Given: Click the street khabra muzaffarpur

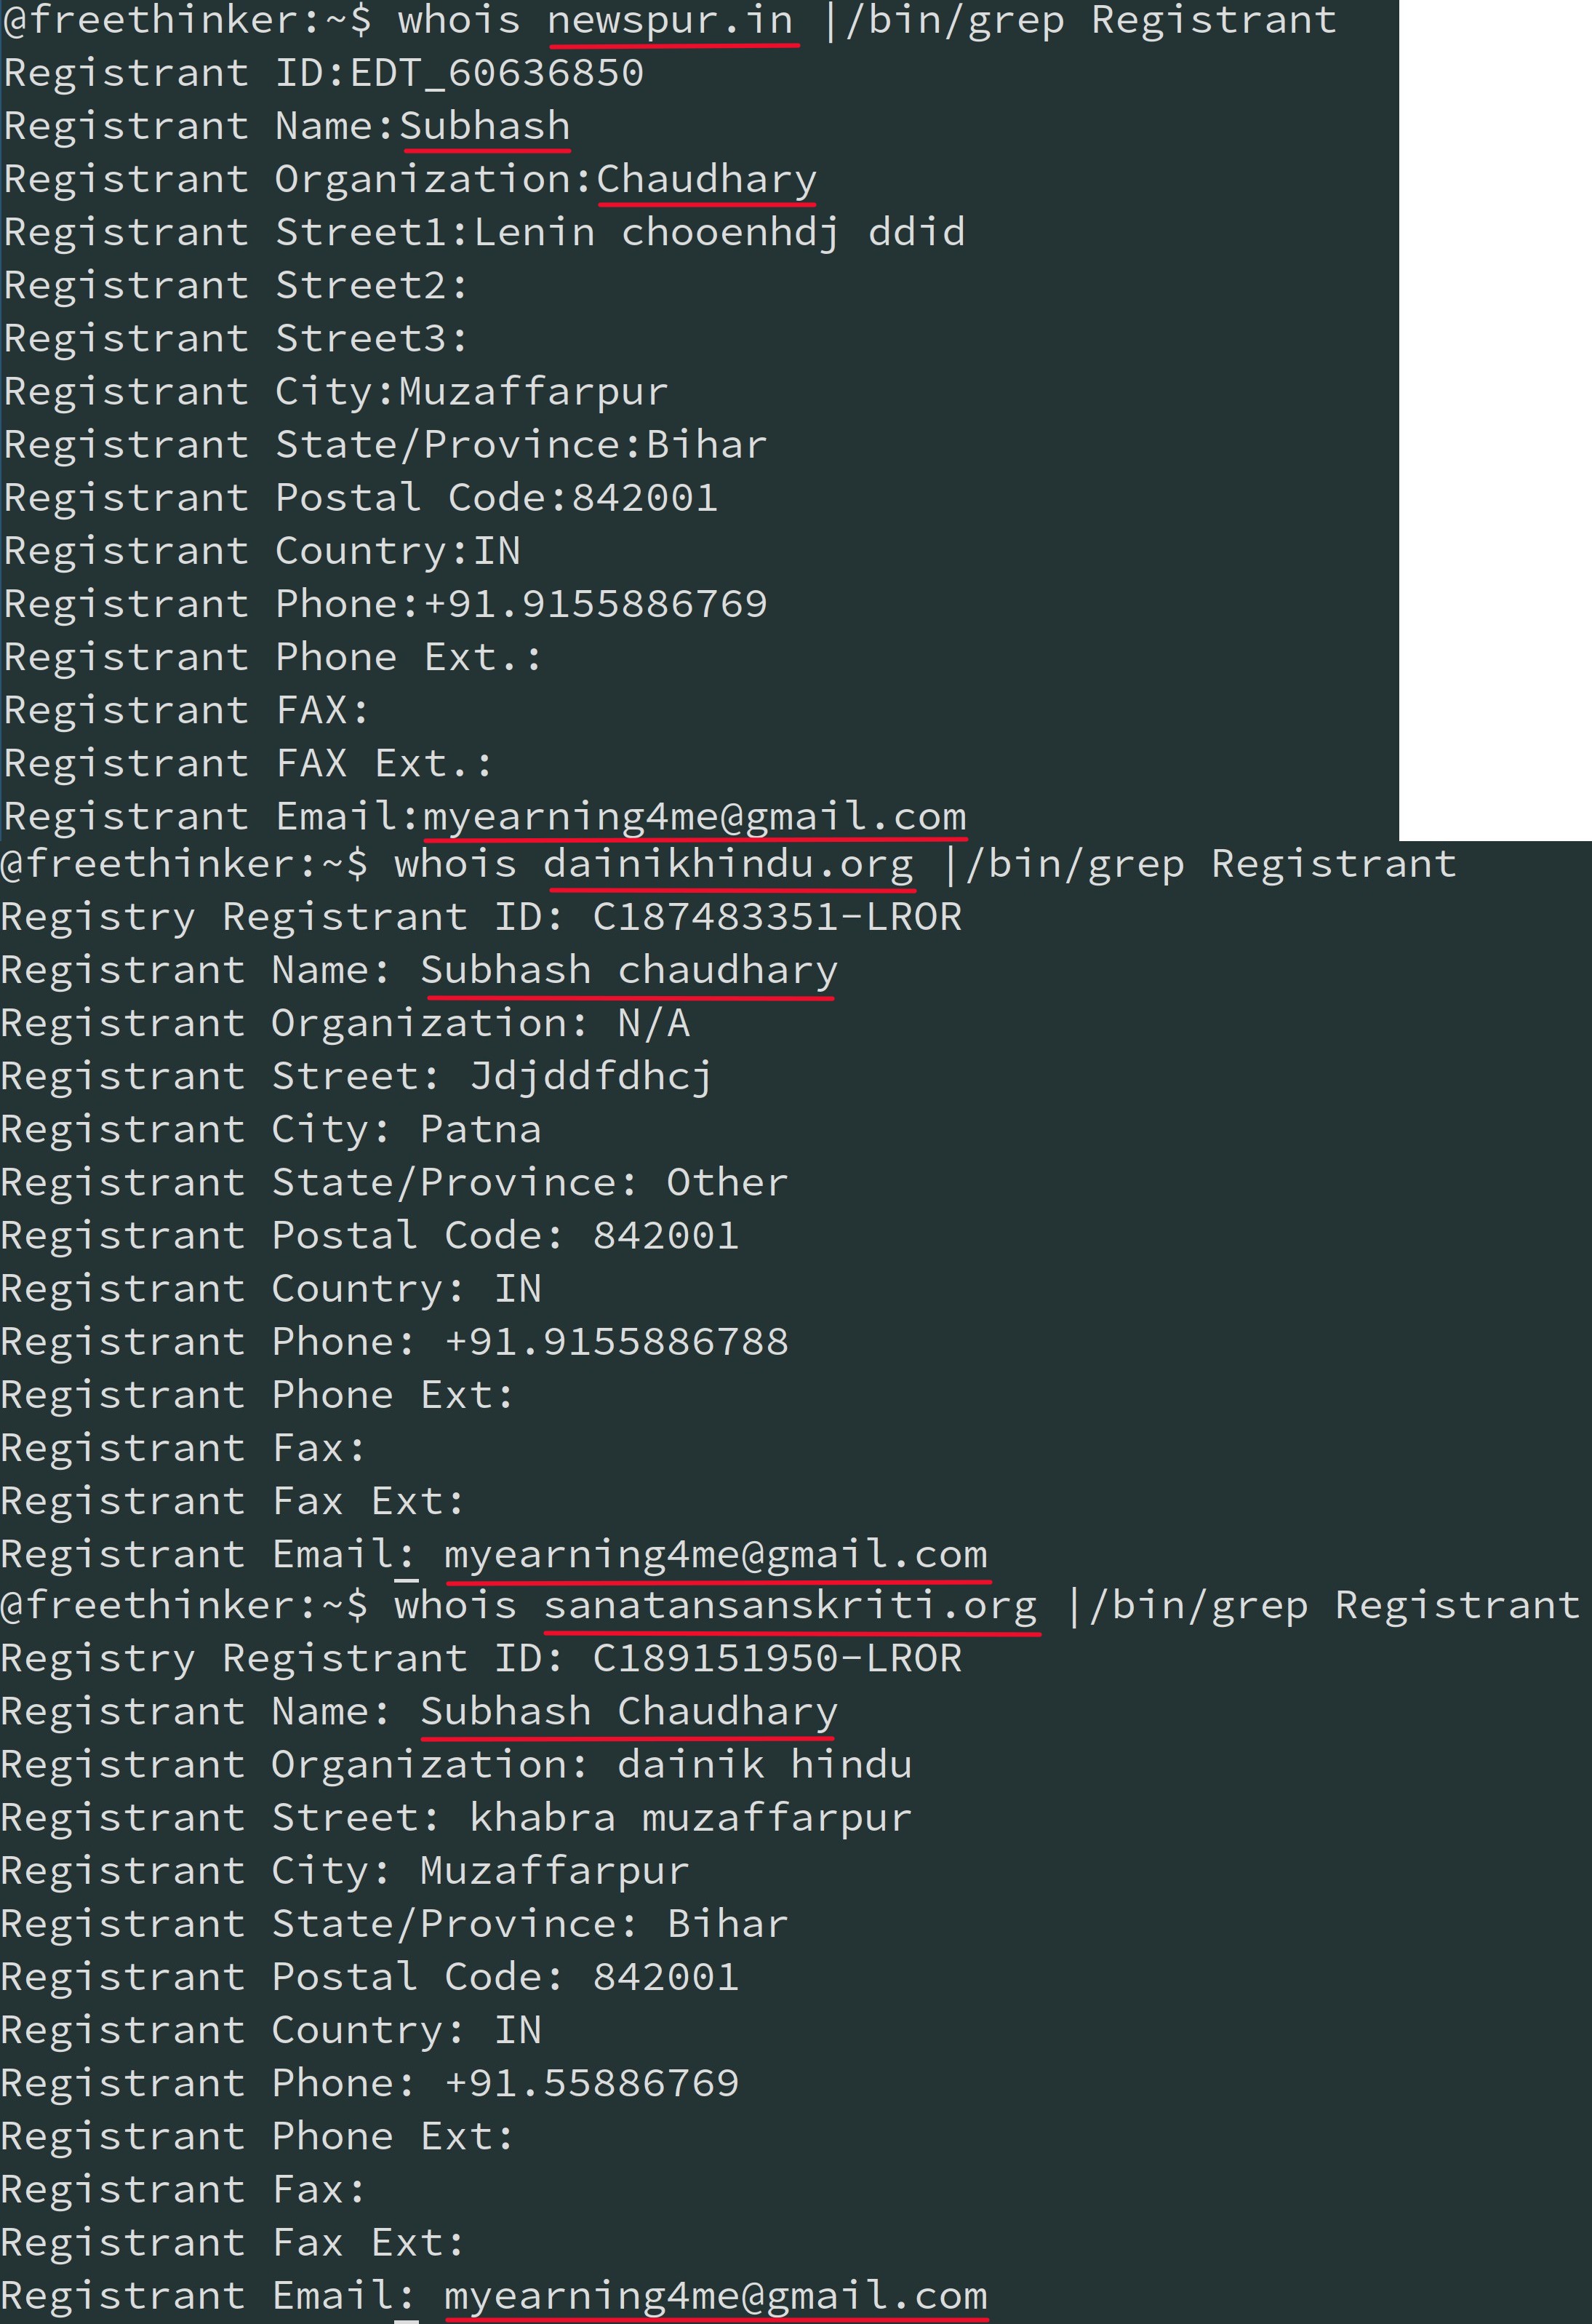Looking at the screenshot, I should (691, 1818).
